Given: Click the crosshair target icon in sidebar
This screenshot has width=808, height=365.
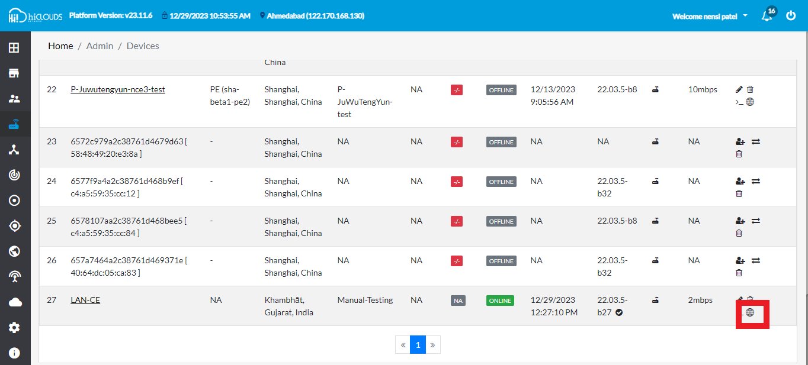Looking at the screenshot, I should point(14,226).
